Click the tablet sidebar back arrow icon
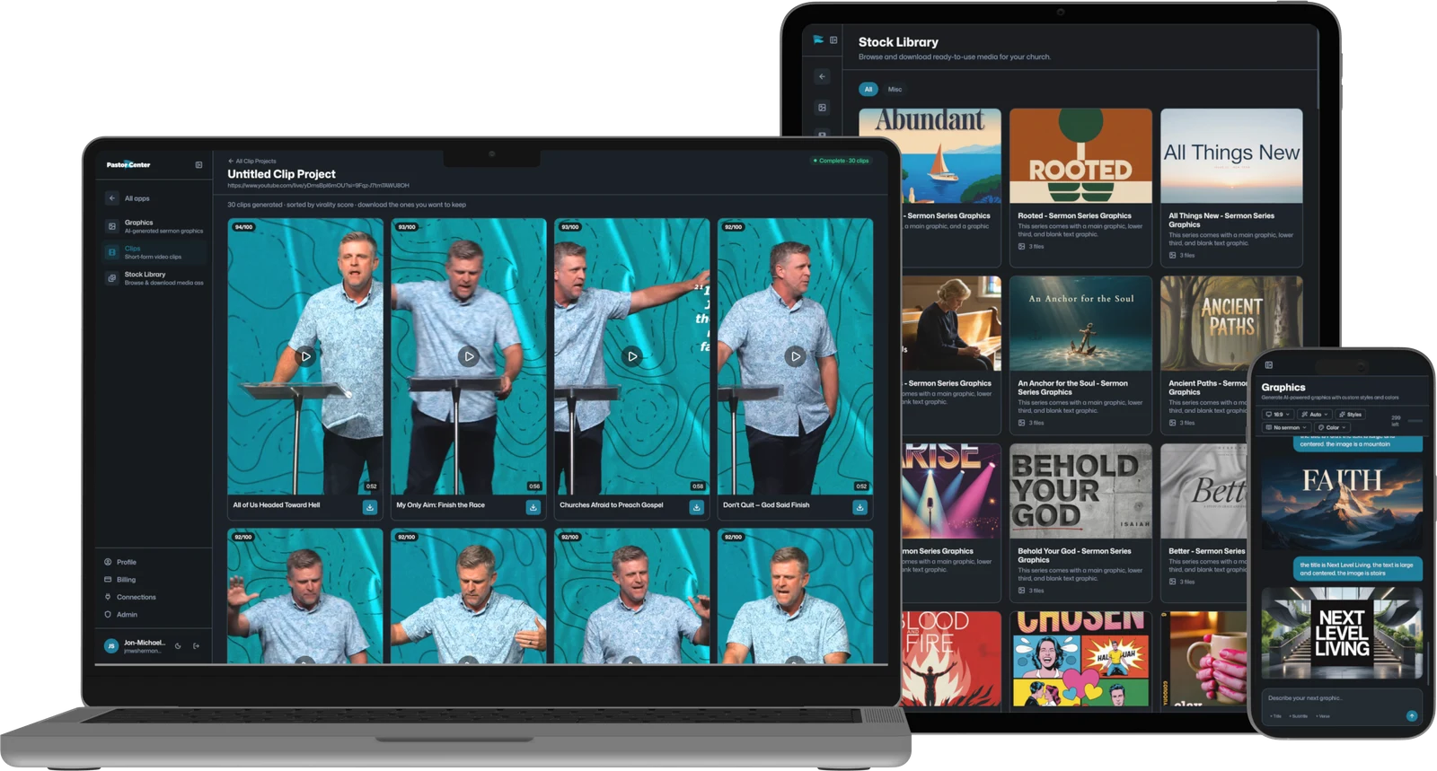The height and width of the screenshot is (771, 1437). click(x=822, y=76)
